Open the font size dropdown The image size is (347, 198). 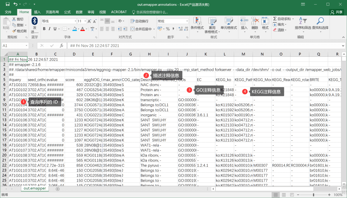tap(85, 21)
